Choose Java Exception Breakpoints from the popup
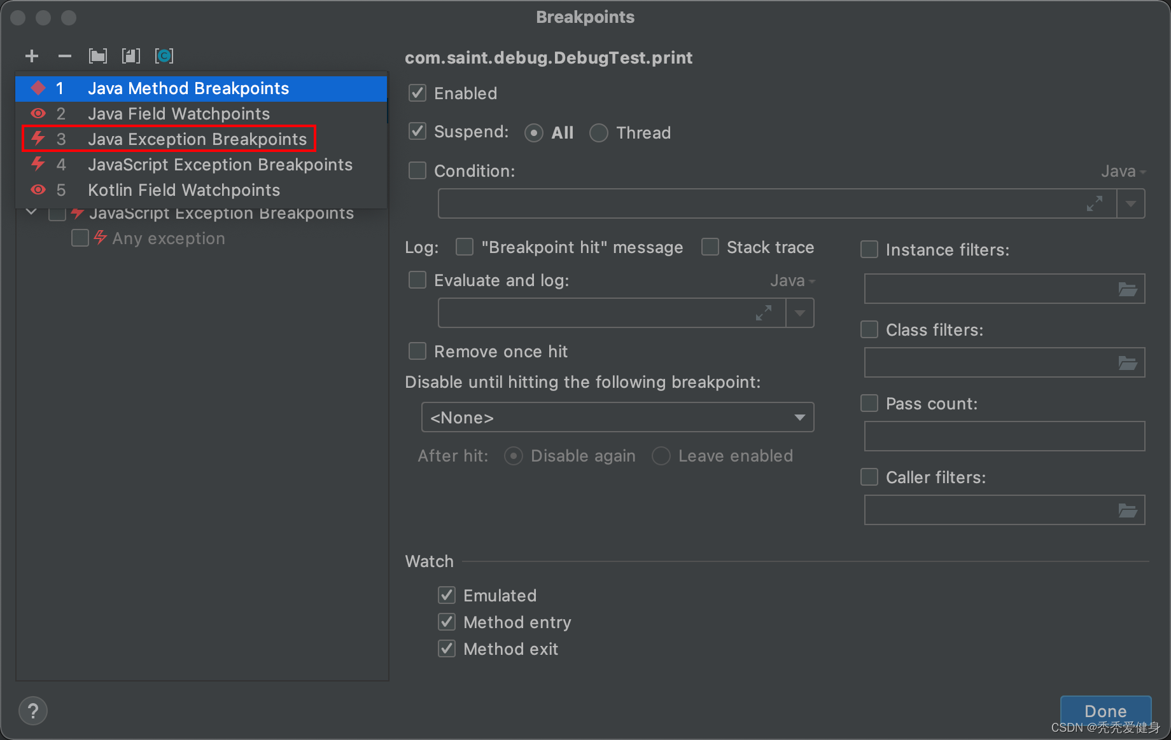 [x=197, y=139]
